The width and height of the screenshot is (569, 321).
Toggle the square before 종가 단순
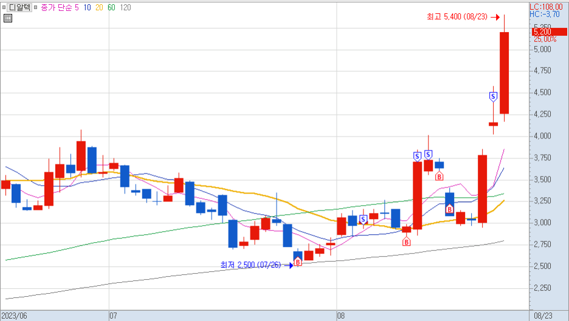pos(35,7)
